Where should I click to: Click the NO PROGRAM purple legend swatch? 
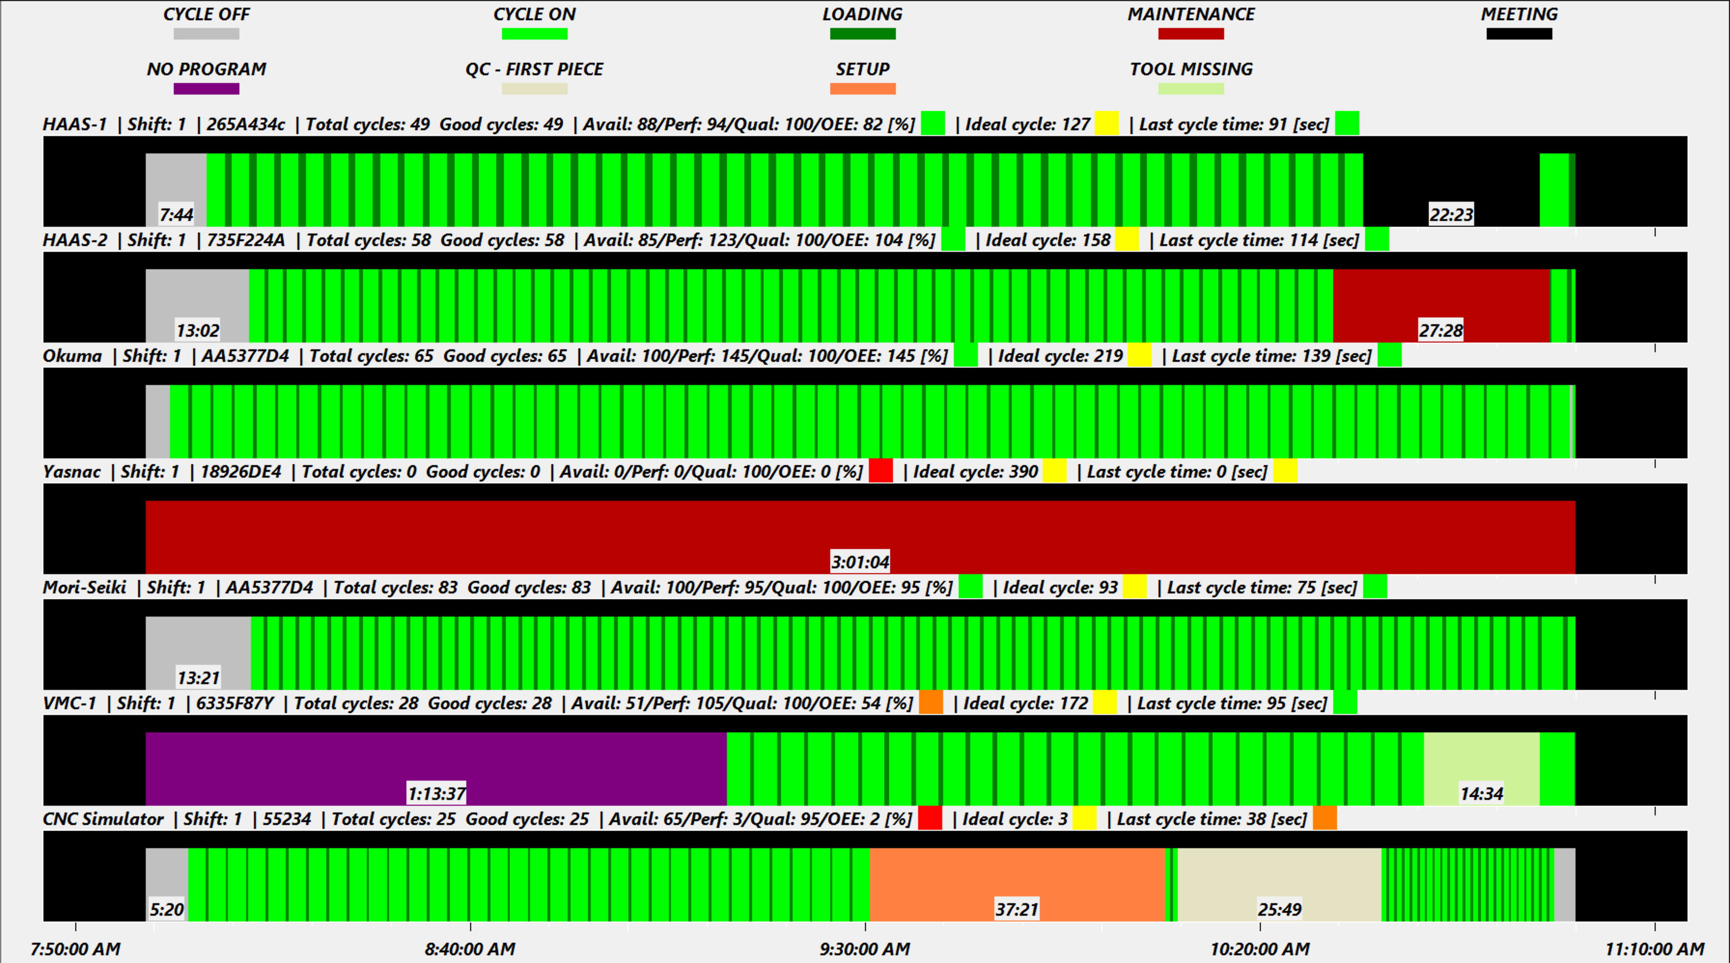pos(206,89)
